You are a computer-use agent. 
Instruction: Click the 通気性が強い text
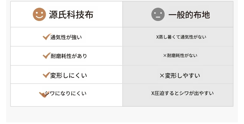click(66, 37)
